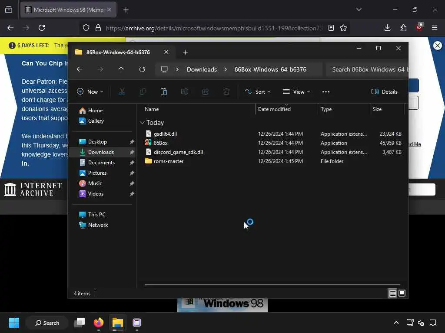Open Videos in navigation pane
This screenshot has height=333, width=445.
point(96,194)
